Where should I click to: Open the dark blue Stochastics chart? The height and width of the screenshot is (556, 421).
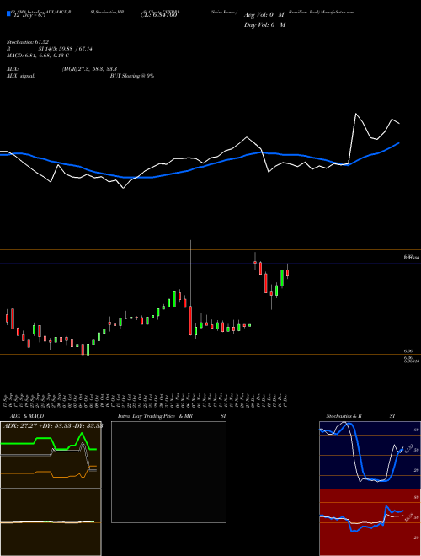370,455
